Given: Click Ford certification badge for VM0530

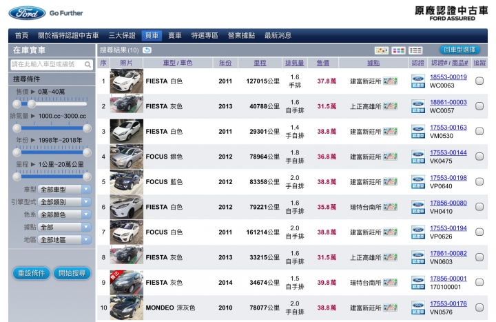Looking at the screenshot, I should coord(418,132).
